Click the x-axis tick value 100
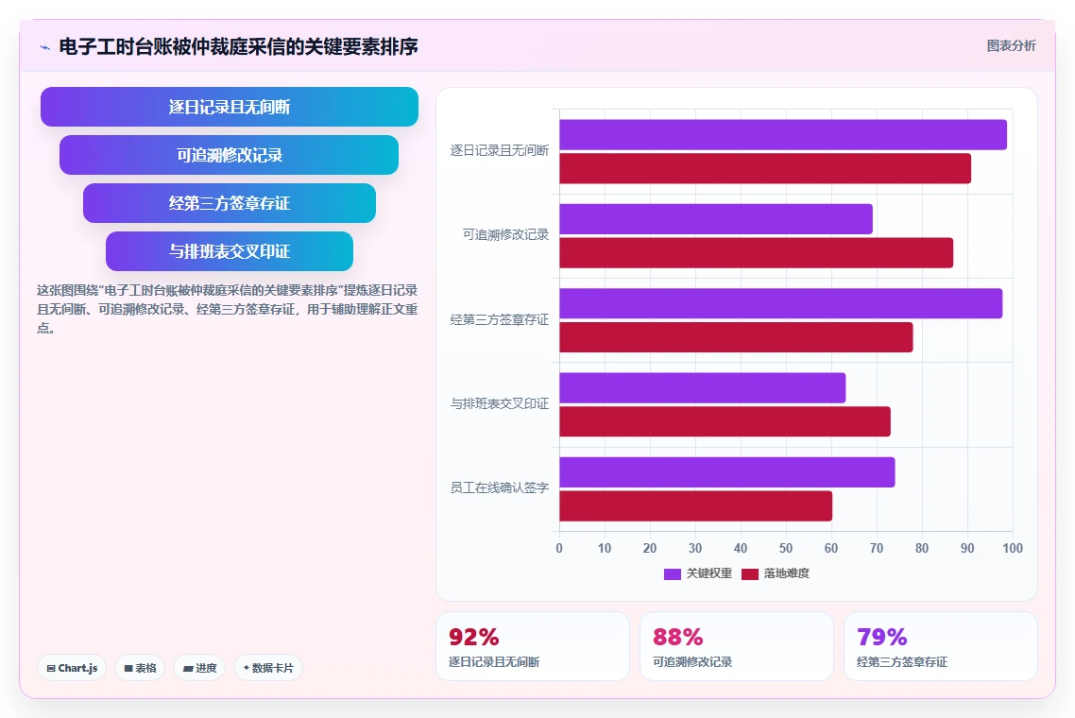Screen dimensions: 1075x718 [1013, 548]
